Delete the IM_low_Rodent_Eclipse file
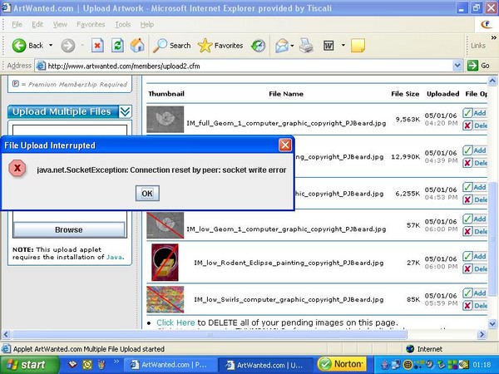499x374 pixels. click(x=475, y=268)
